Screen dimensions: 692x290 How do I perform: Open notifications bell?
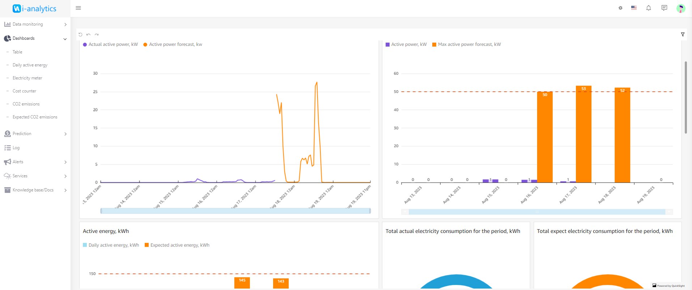(x=649, y=8)
